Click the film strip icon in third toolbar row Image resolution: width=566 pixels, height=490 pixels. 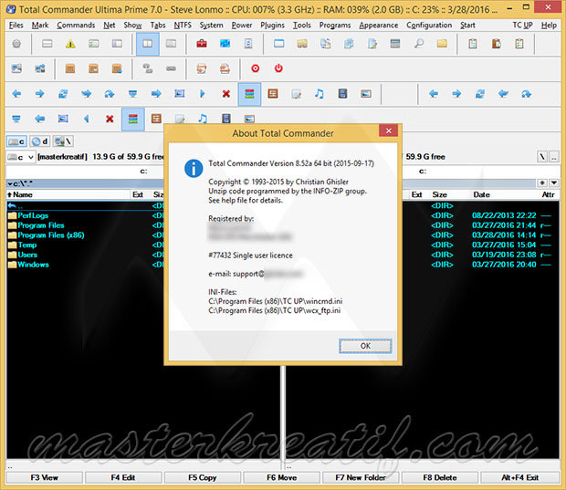coord(342,94)
